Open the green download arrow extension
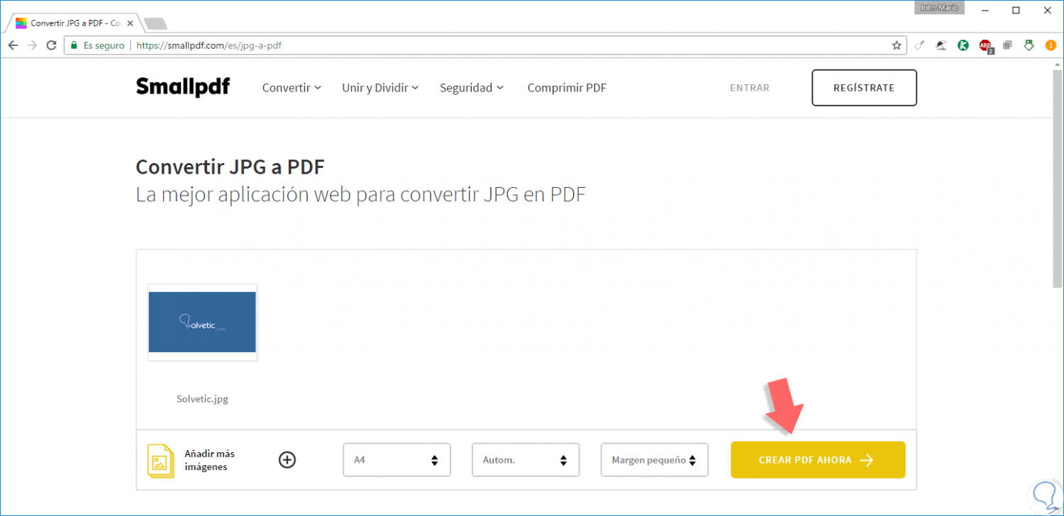 pos(1029,45)
